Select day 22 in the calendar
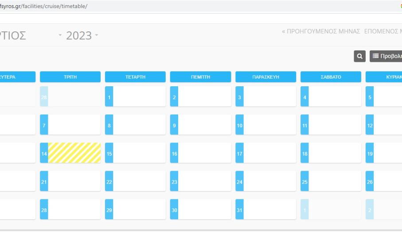The height and width of the screenshot is (237, 402). pyautogui.click(x=135, y=181)
